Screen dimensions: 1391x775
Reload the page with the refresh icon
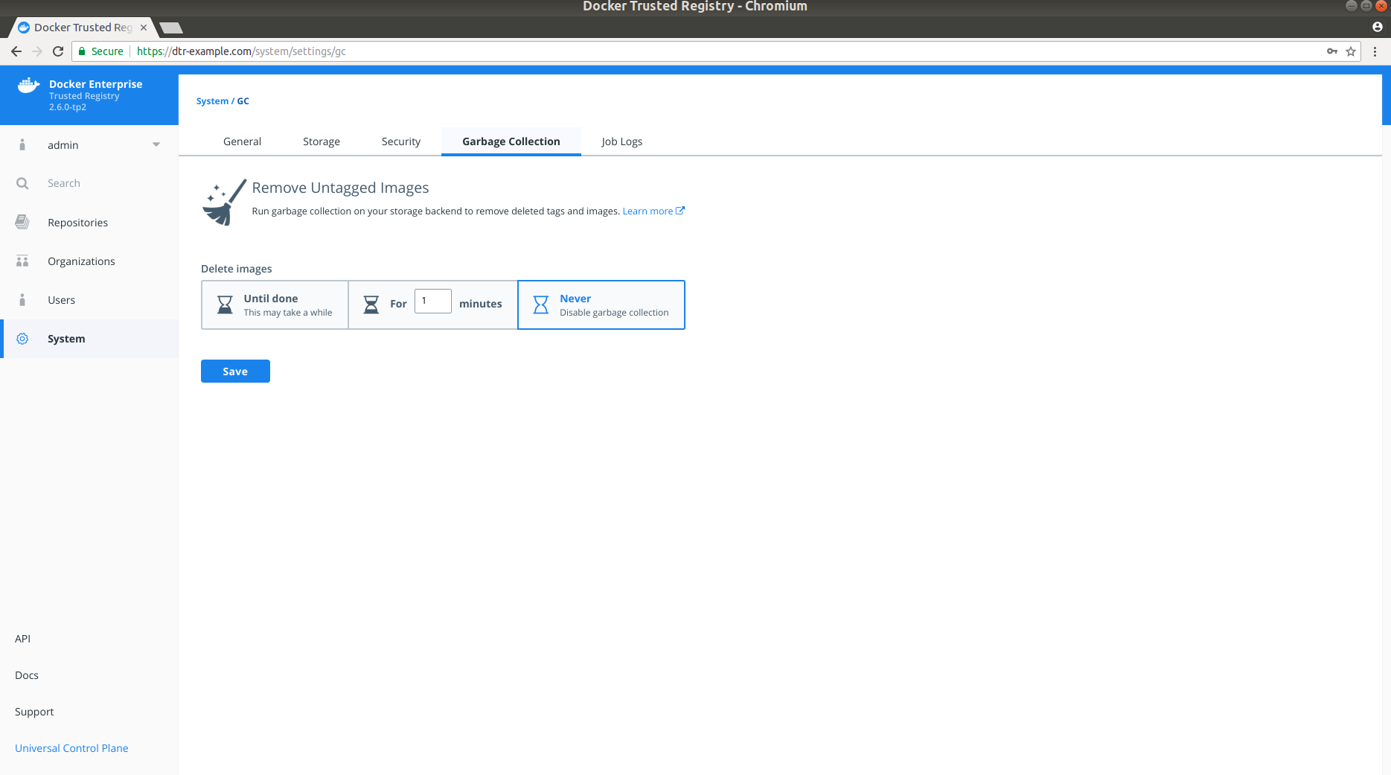tap(58, 51)
